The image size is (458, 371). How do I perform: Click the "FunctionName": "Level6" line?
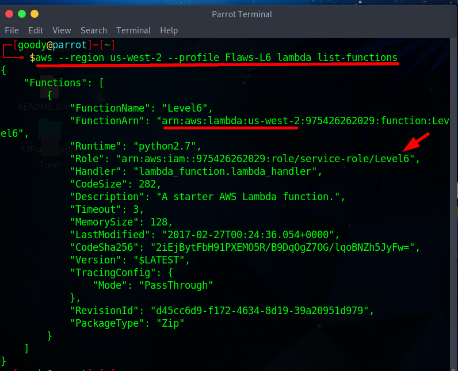click(142, 108)
